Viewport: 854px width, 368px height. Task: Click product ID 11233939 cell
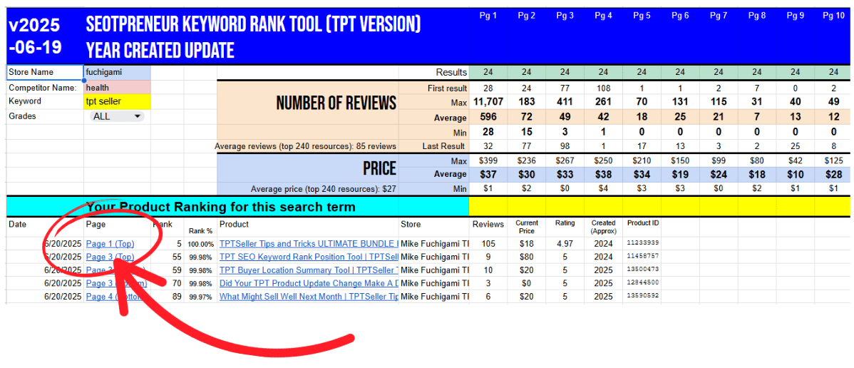(643, 244)
